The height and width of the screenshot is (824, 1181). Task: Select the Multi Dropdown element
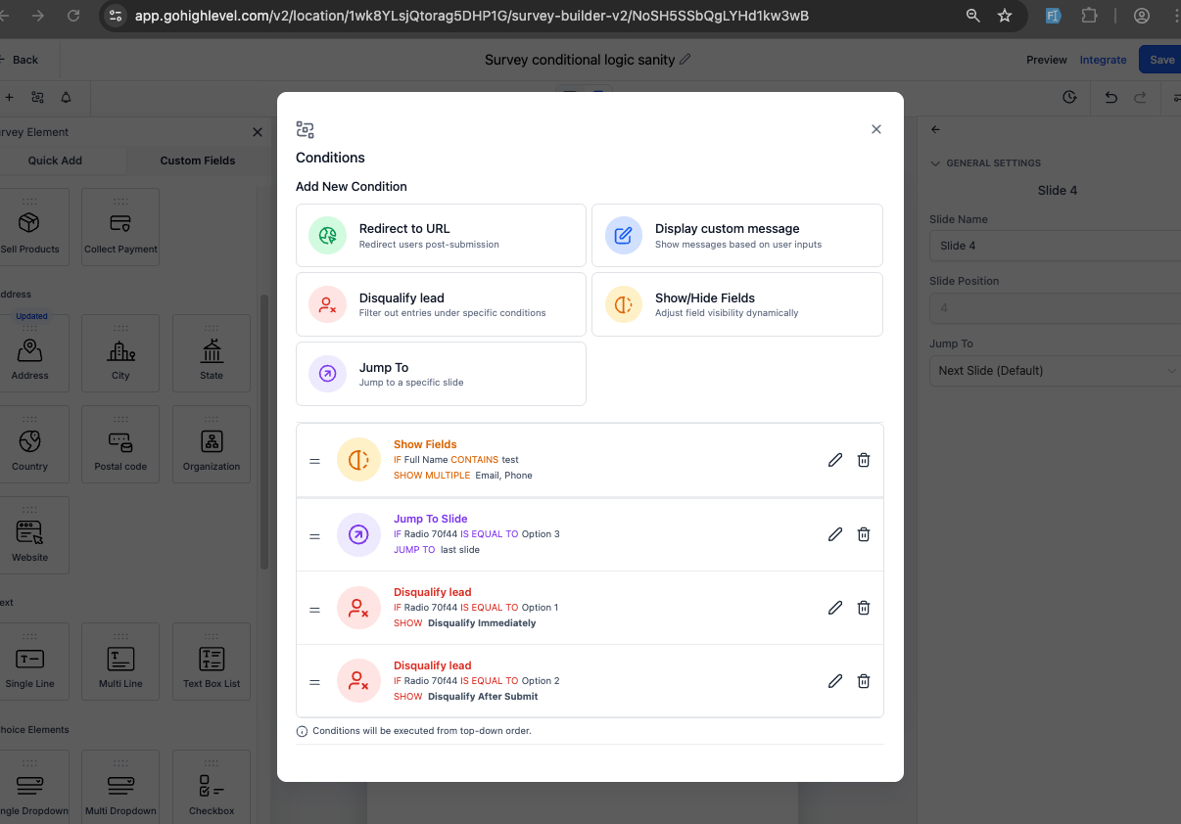click(119, 786)
